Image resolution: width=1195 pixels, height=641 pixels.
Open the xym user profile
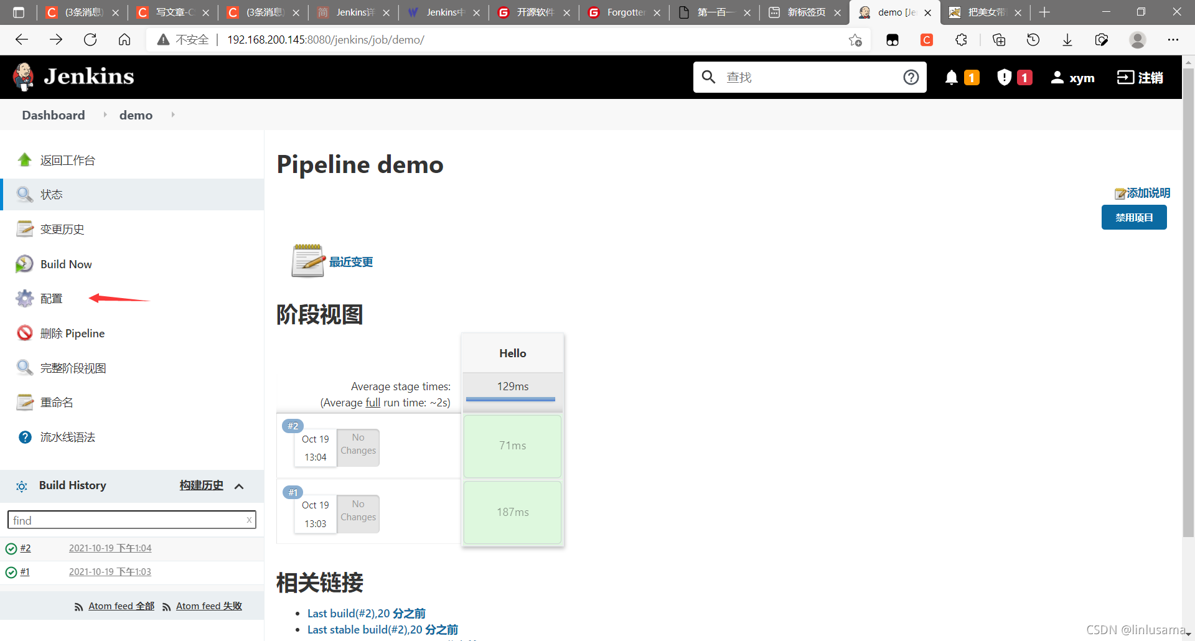pyautogui.click(x=1072, y=78)
